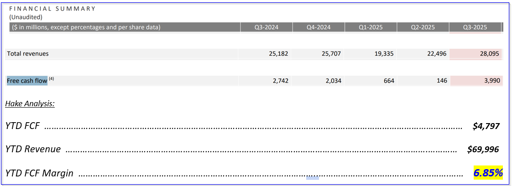This screenshot has height=186, width=512.
Task: Click the blue underlined dots in the YTD FCF Margin row
Action: click(x=313, y=175)
